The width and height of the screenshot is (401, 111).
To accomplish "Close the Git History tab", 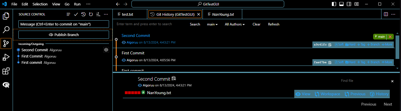I will [x=198, y=14].
